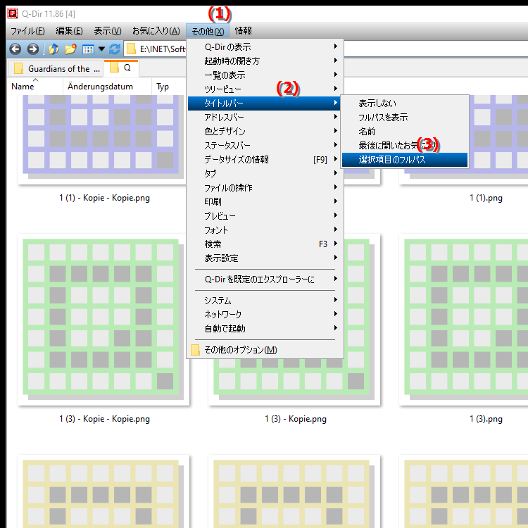This screenshot has height=528, width=528.
Task: Click the new folder icon in toolbar
Action: [x=70, y=49]
